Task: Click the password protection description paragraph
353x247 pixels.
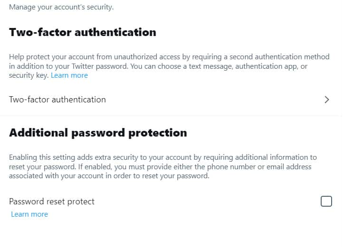Action: pos(162,166)
